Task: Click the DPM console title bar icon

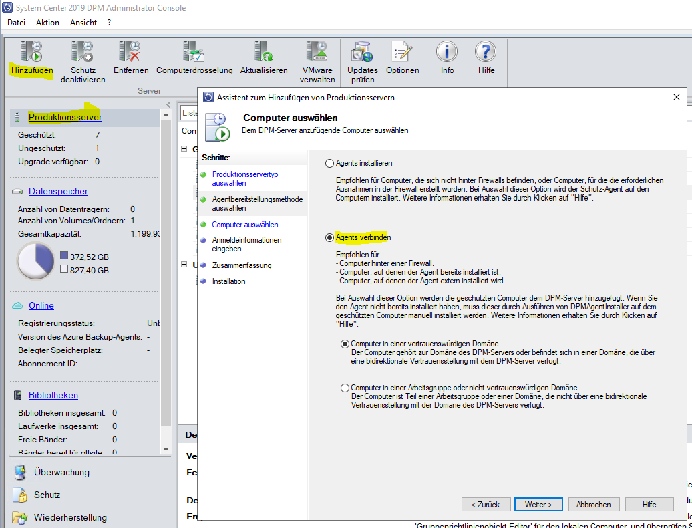Action: tap(7, 7)
